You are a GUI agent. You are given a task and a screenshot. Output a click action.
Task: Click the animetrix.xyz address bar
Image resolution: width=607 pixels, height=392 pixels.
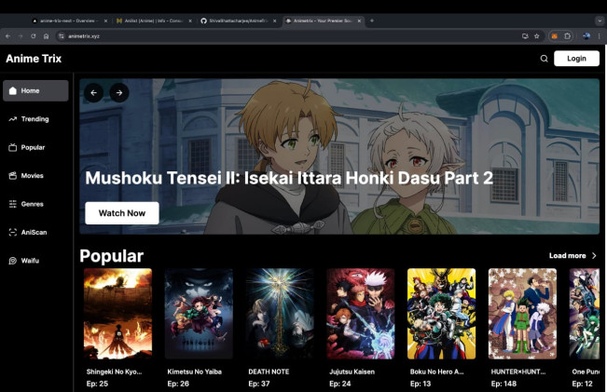[x=290, y=36]
